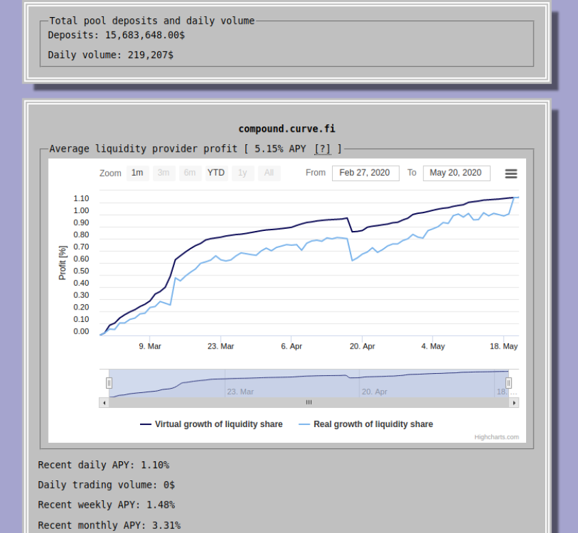
Task: Click the dark blue legend line marker
Action: point(146,424)
